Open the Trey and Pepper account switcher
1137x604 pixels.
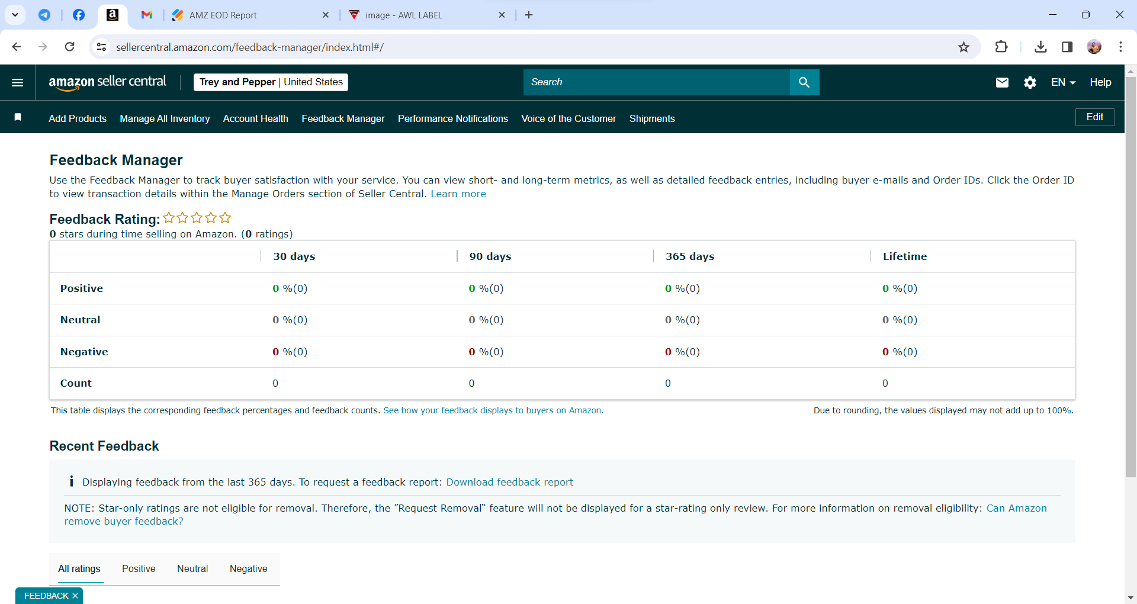click(271, 82)
